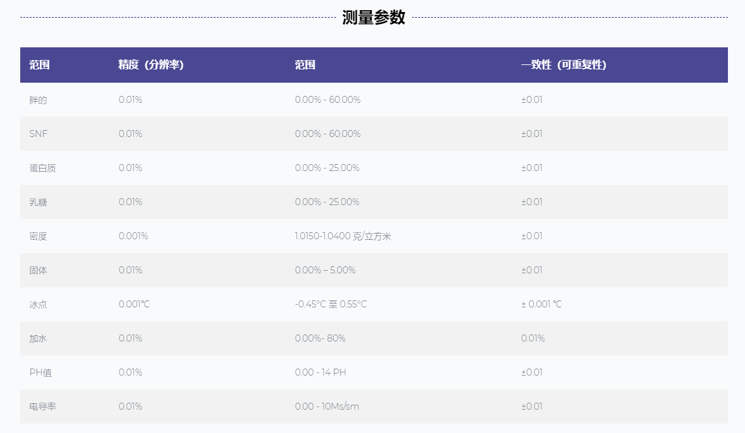Click the ± 0.001 °C repeatability cell
This screenshot has height=433, width=745.
pos(541,304)
